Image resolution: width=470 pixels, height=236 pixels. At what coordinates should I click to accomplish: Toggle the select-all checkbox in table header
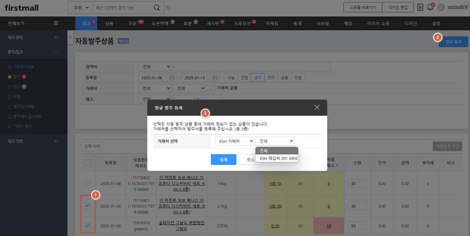click(x=88, y=162)
